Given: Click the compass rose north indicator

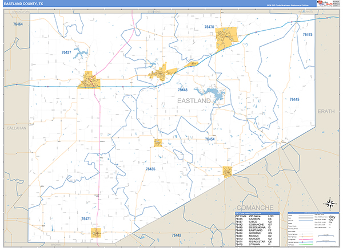Looking at the screenshot, I should pos(330,204).
